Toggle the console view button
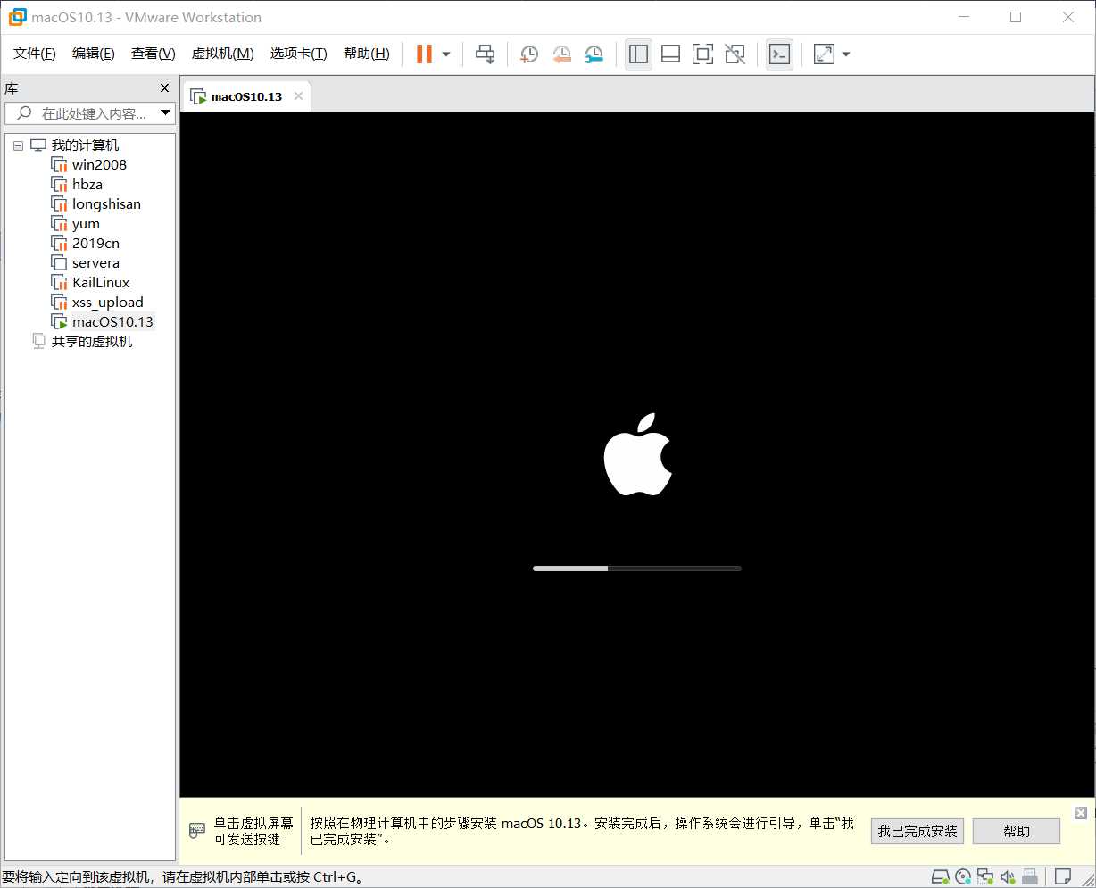Image resolution: width=1096 pixels, height=888 pixels. (x=779, y=54)
